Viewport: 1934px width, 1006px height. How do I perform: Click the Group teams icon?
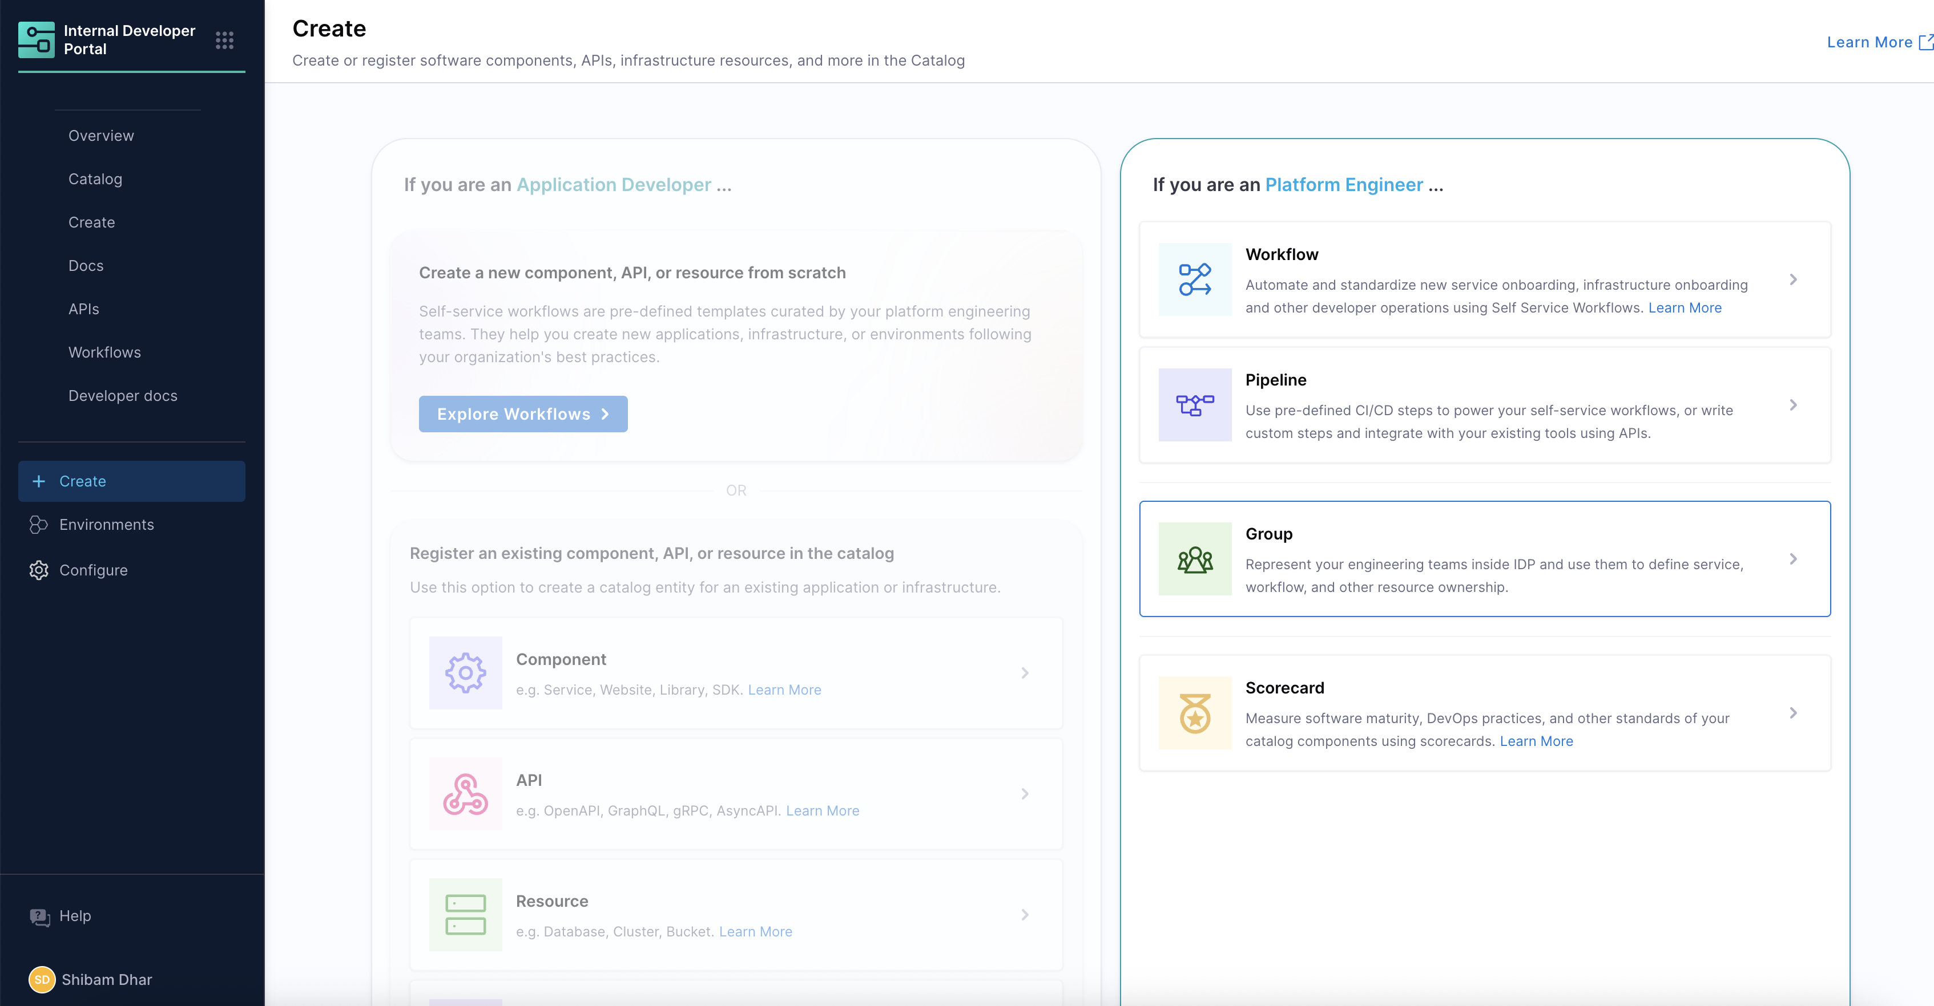(x=1195, y=559)
